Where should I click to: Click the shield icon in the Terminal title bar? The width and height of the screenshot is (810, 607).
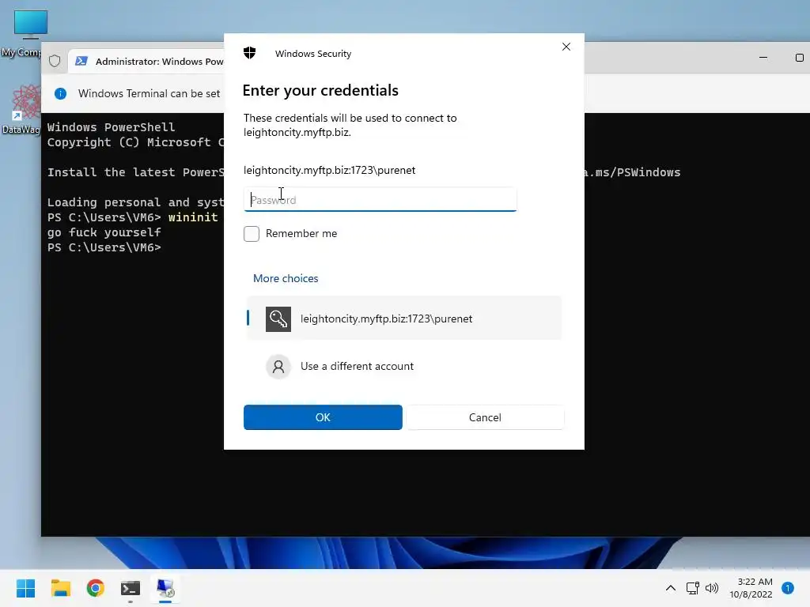pos(55,61)
